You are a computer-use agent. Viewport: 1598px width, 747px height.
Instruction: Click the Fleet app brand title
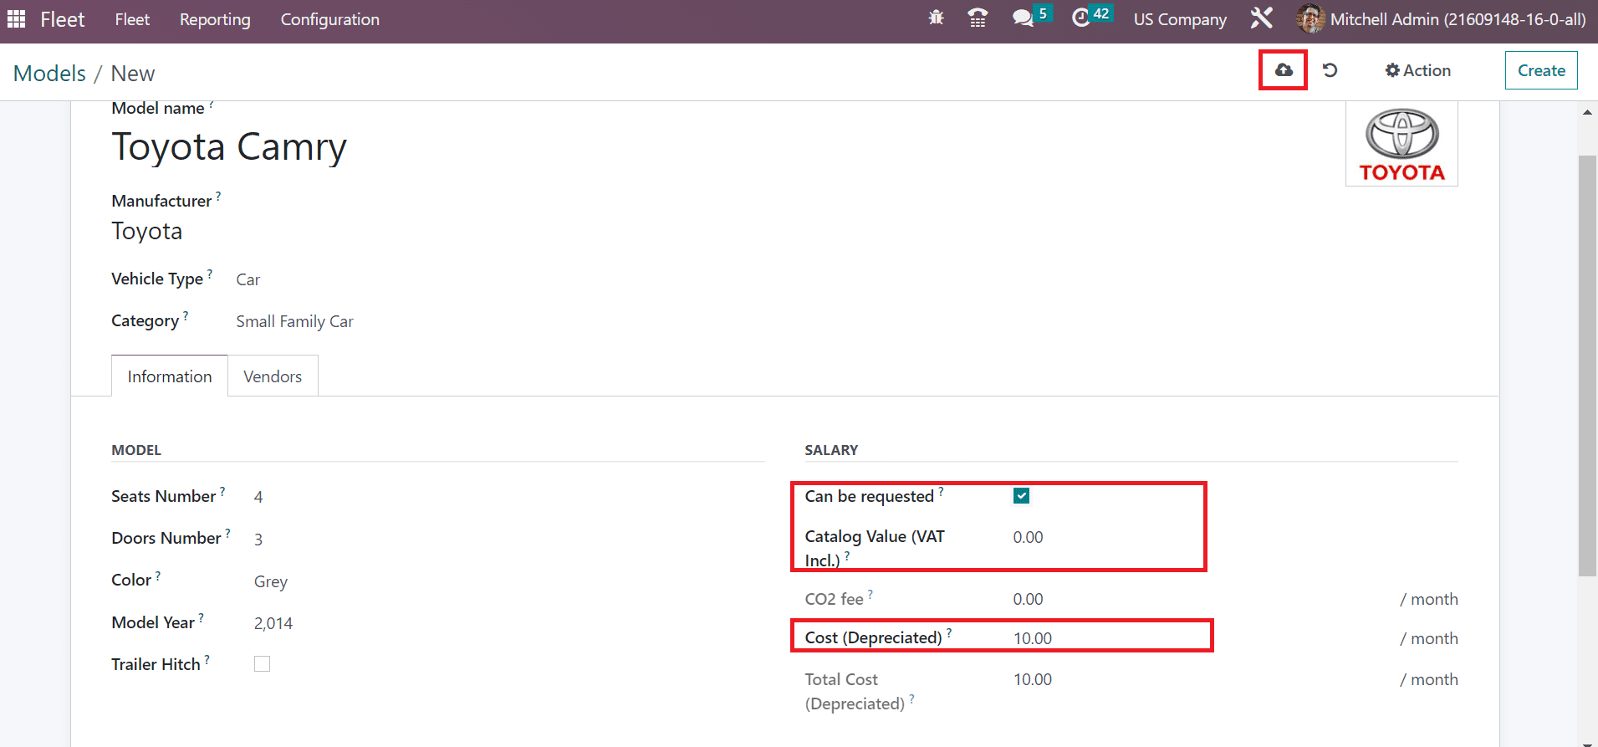point(63,19)
